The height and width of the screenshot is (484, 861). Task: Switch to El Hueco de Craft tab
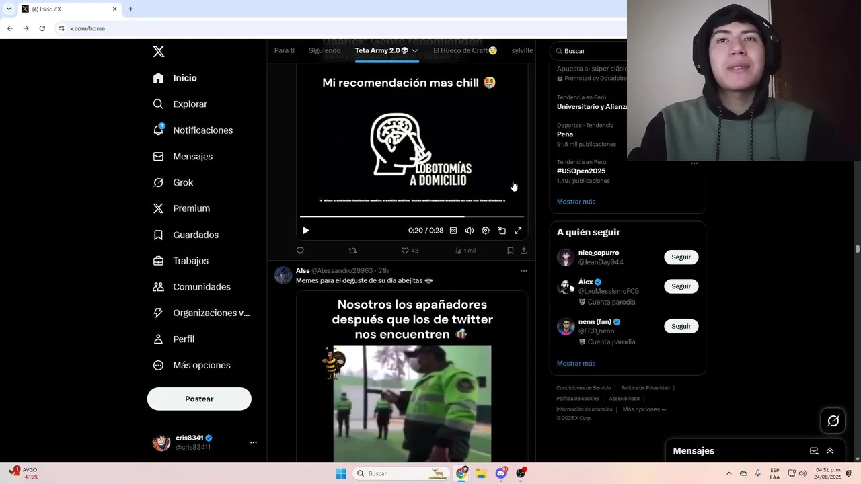pos(465,50)
